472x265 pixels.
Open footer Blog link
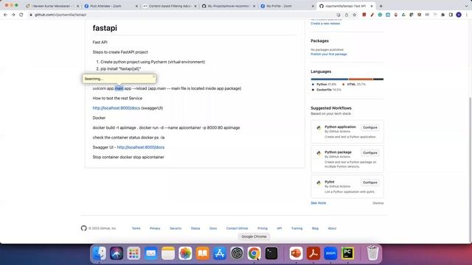[x=315, y=228]
